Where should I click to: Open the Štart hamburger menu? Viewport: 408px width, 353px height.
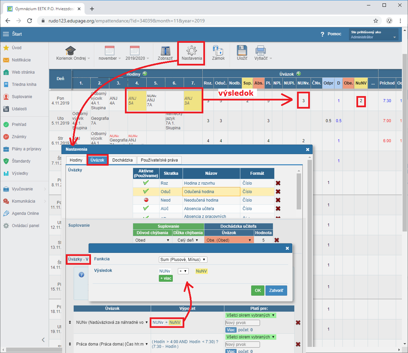6,34
